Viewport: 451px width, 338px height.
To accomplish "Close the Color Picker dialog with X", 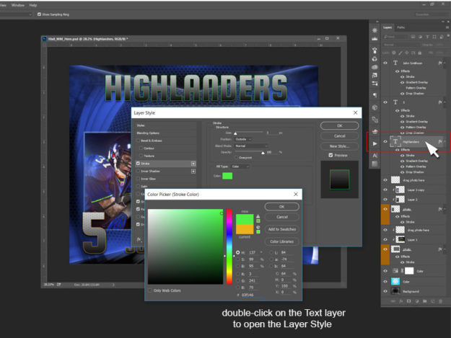I will [x=296, y=194].
